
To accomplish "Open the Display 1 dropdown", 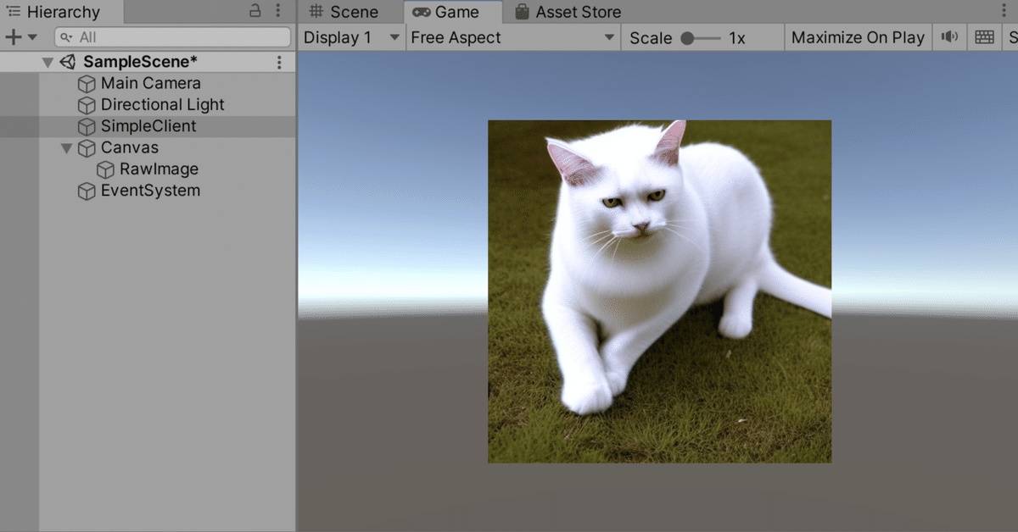I will point(351,37).
